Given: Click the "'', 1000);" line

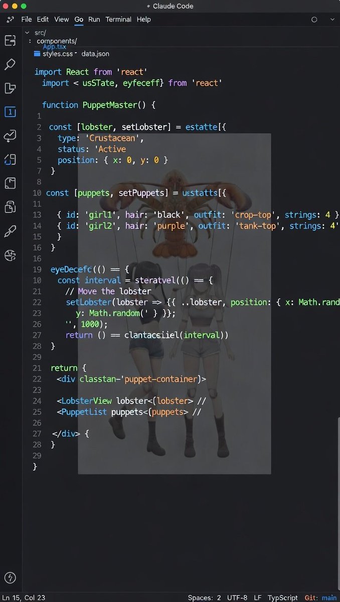Looking at the screenshot, I should tap(86, 324).
